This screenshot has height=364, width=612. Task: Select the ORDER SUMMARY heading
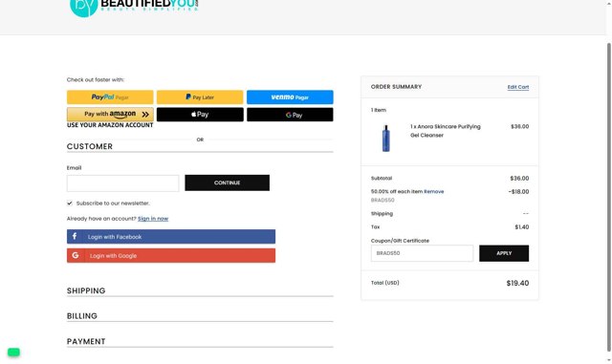396,87
